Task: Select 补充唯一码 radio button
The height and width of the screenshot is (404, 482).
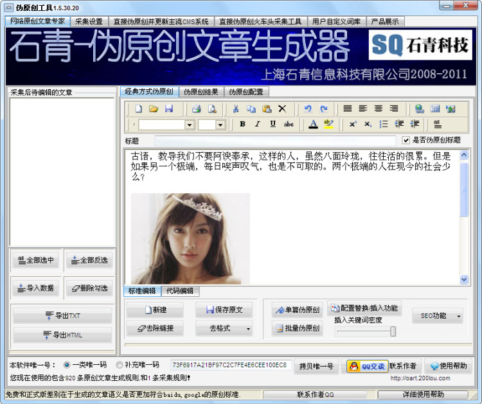Action: (120, 365)
